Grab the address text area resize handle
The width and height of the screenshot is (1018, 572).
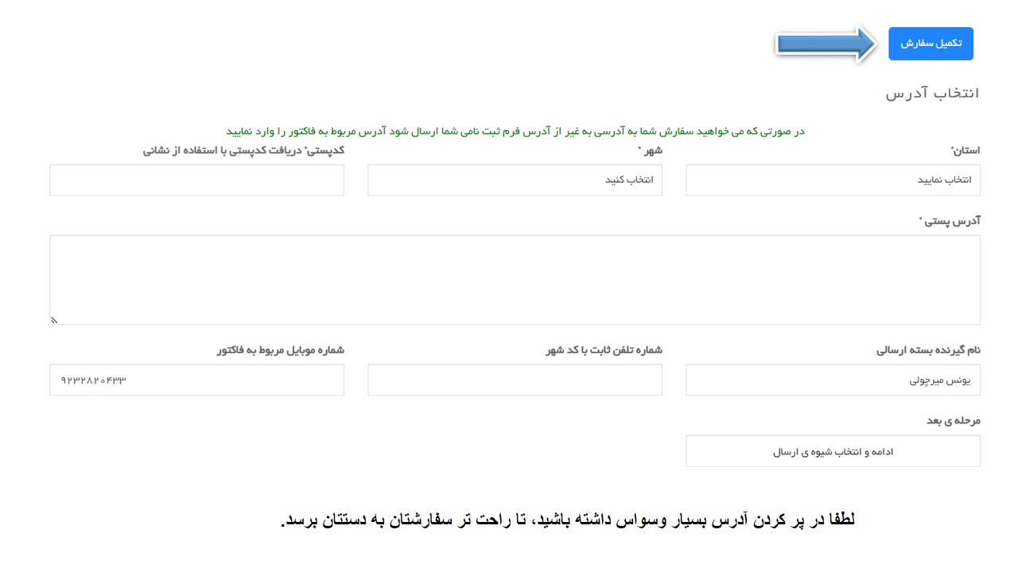click(55, 320)
